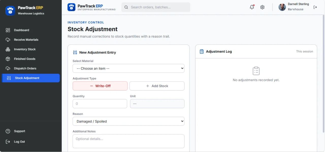This screenshot has height=152, width=325.
Task: Click the Darnell Sterling user name
Action: [x=298, y=4]
